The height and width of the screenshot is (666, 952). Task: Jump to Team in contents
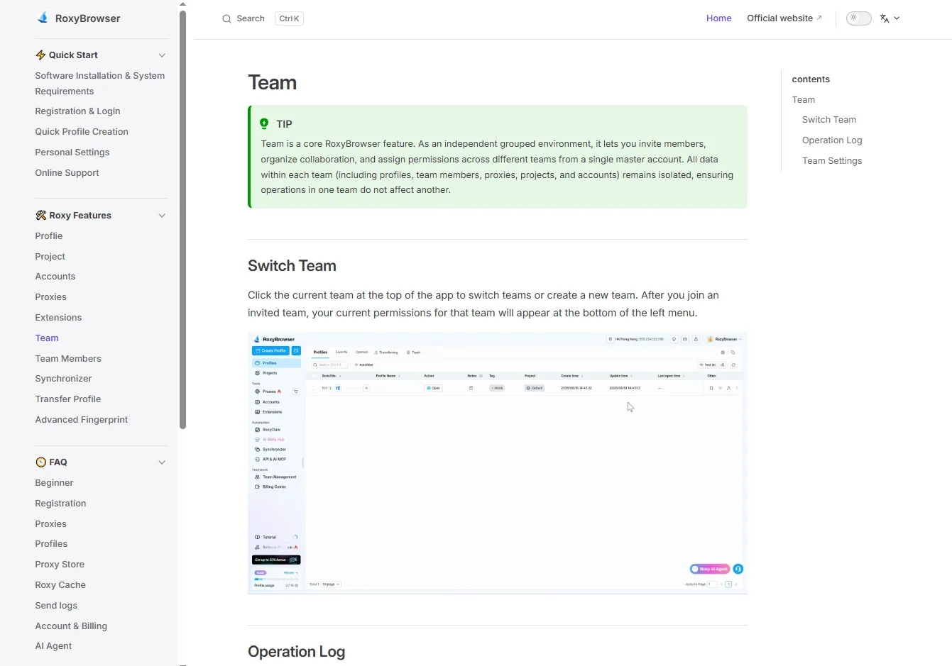click(804, 100)
